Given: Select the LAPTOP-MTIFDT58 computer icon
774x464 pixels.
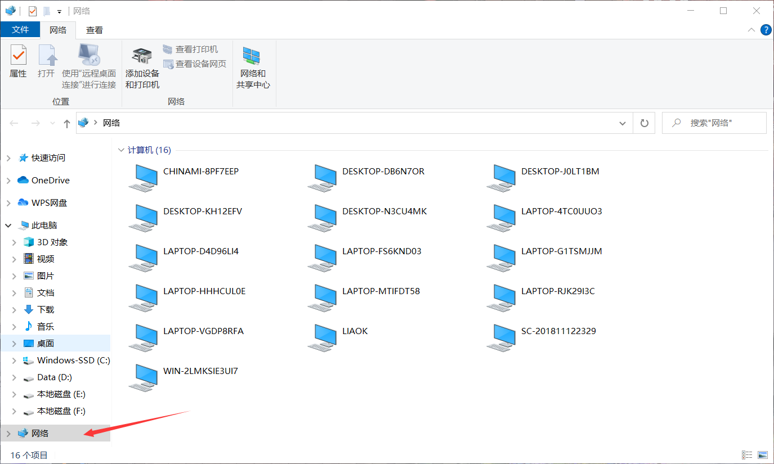Looking at the screenshot, I should click(x=323, y=298).
